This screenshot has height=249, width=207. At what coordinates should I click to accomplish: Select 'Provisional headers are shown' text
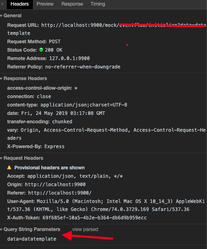pyautogui.click(x=49, y=168)
